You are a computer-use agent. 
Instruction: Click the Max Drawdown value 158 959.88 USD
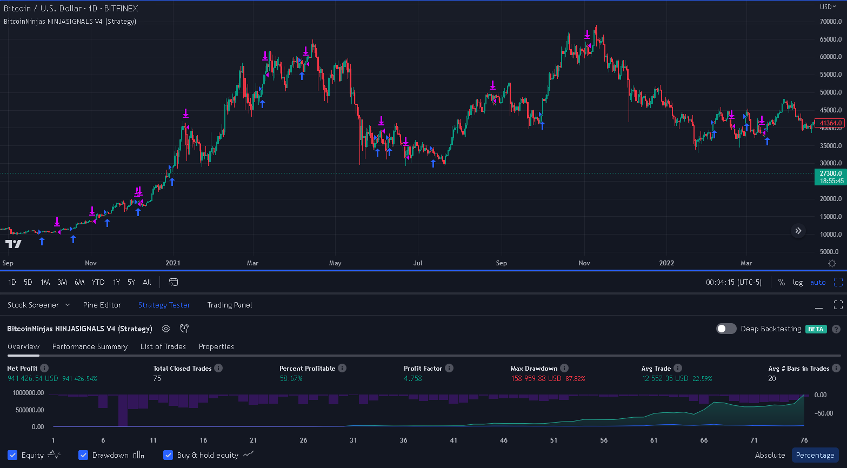pos(536,378)
